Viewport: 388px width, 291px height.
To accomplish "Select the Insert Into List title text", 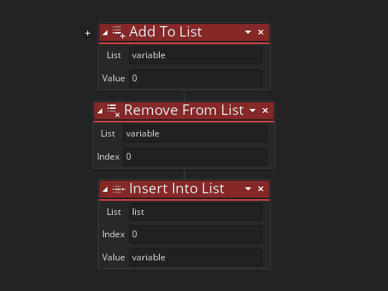I will [177, 189].
